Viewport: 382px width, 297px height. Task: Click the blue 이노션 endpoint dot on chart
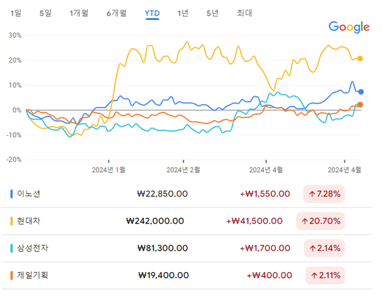[x=361, y=92]
